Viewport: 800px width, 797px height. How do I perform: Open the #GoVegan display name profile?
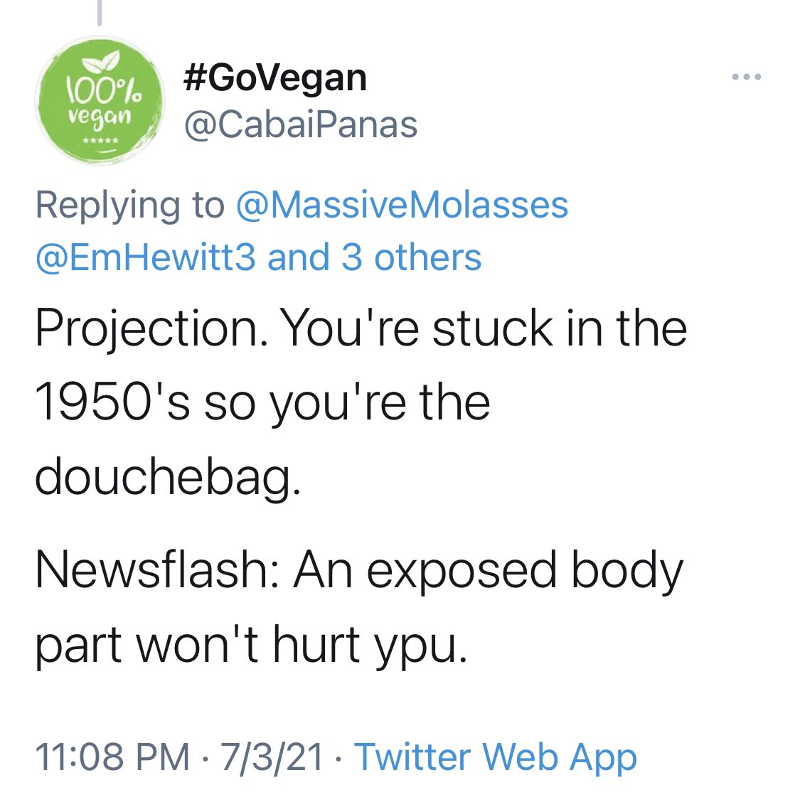(274, 78)
